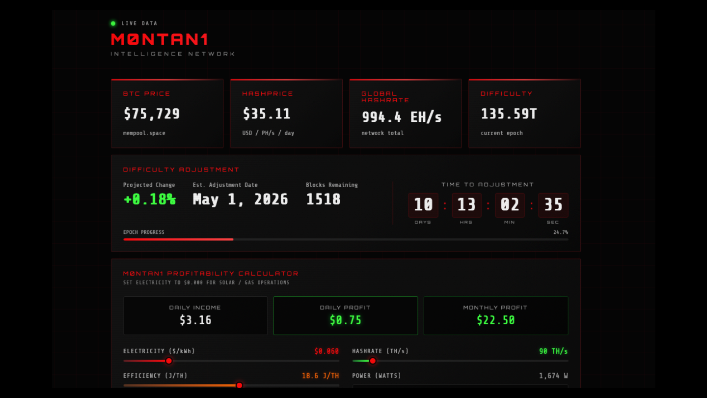Viewport: 707px width, 398px height.
Task: Click the $0.060 electricity value
Action: pyautogui.click(x=326, y=351)
